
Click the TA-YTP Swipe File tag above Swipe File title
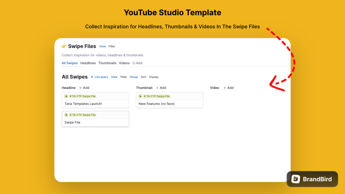pyautogui.click(x=82, y=115)
